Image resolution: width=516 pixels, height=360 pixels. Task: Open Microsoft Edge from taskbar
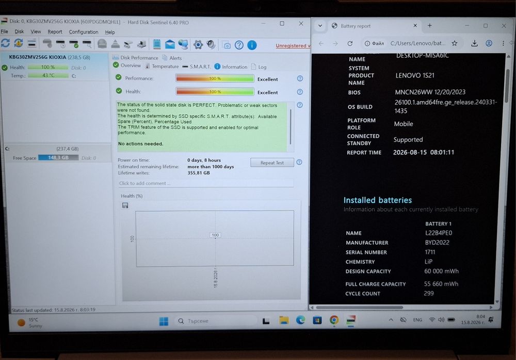point(300,320)
